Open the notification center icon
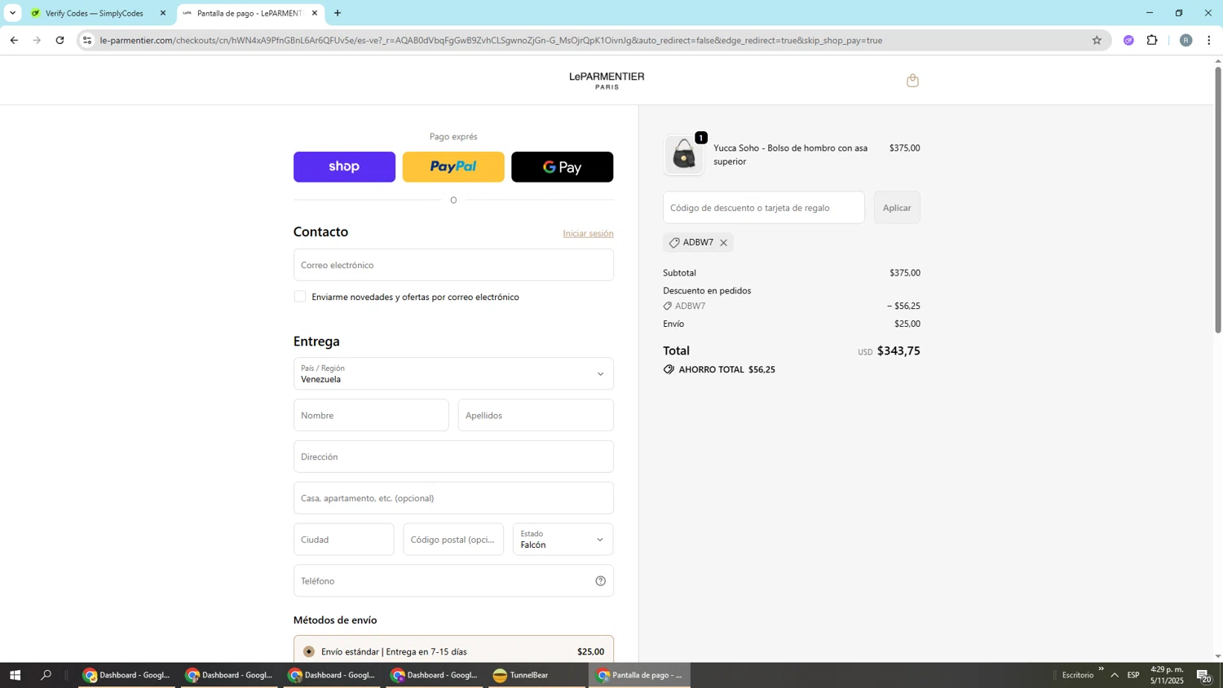The width and height of the screenshot is (1223, 688). [1204, 675]
